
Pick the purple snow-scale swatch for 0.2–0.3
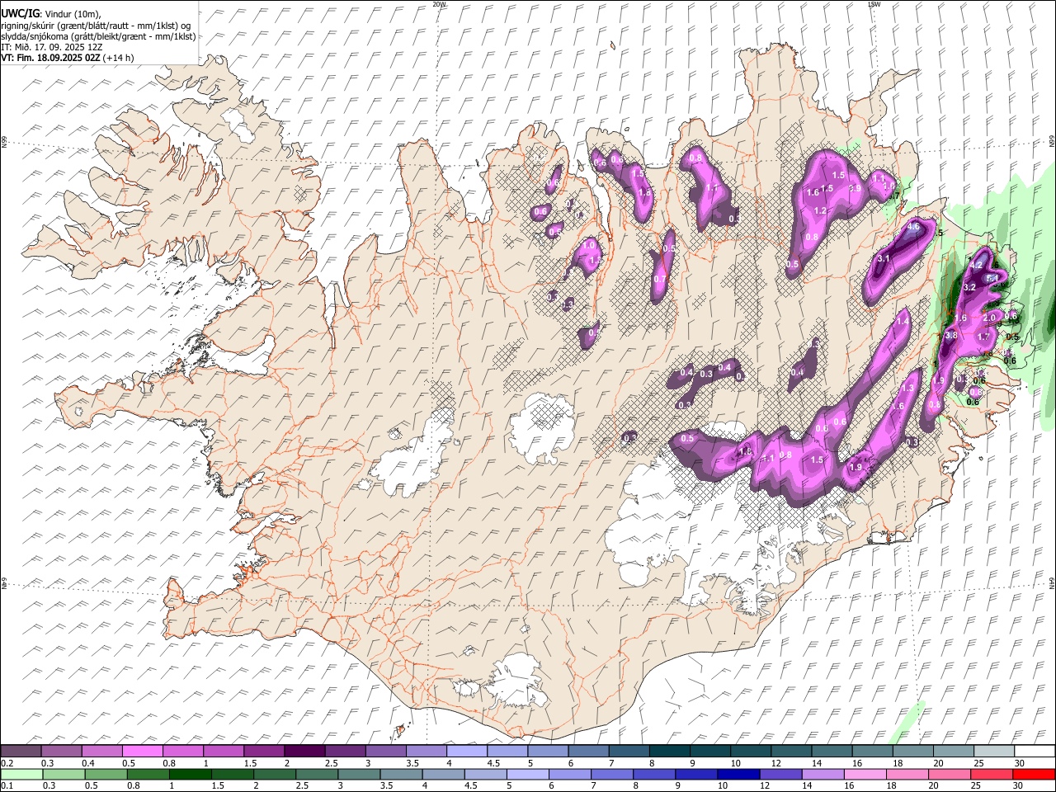[x=21, y=751]
